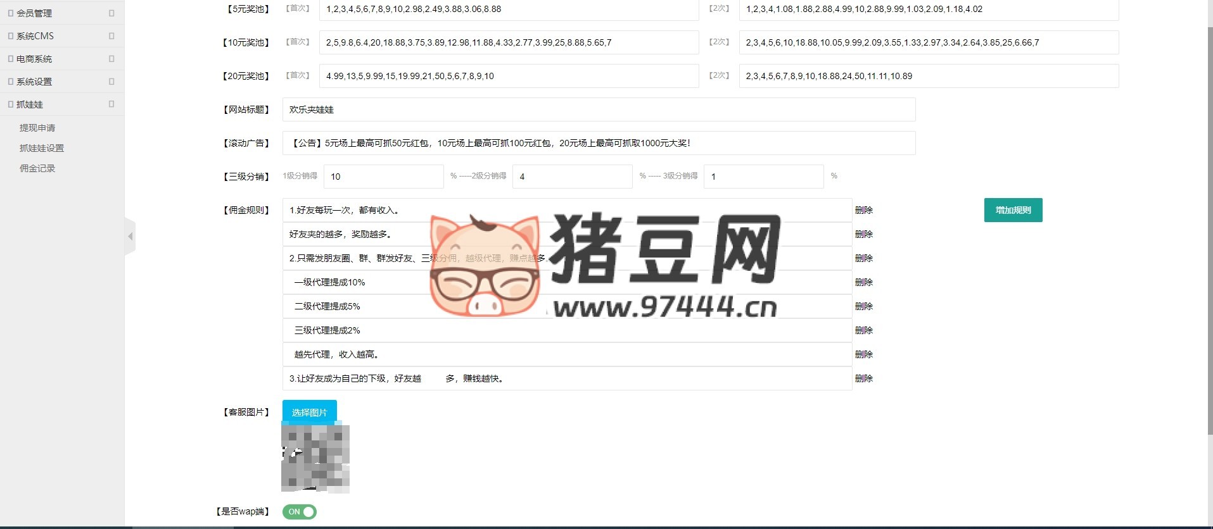Collapse the sidebar with the arrow handle
The height and width of the screenshot is (529, 1213).
(x=130, y=237)
